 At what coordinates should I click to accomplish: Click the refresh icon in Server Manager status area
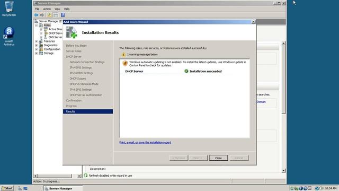click(x=86, y=176)
